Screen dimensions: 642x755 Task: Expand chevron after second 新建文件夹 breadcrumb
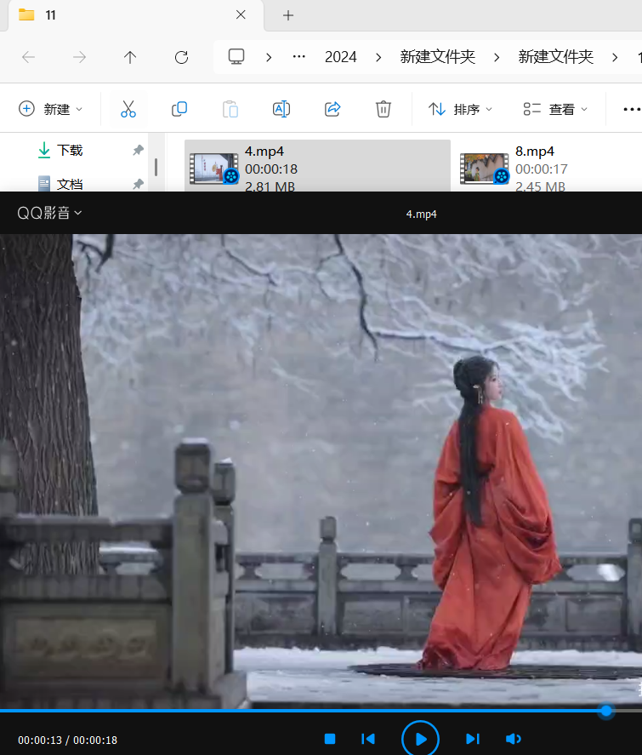point(615,57)
